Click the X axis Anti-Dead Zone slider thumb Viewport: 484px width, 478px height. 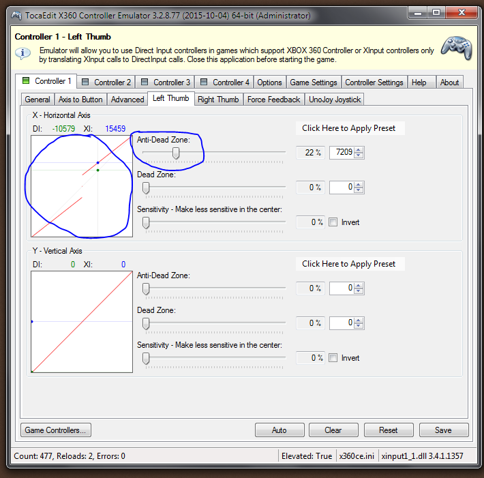coord(176,153)
